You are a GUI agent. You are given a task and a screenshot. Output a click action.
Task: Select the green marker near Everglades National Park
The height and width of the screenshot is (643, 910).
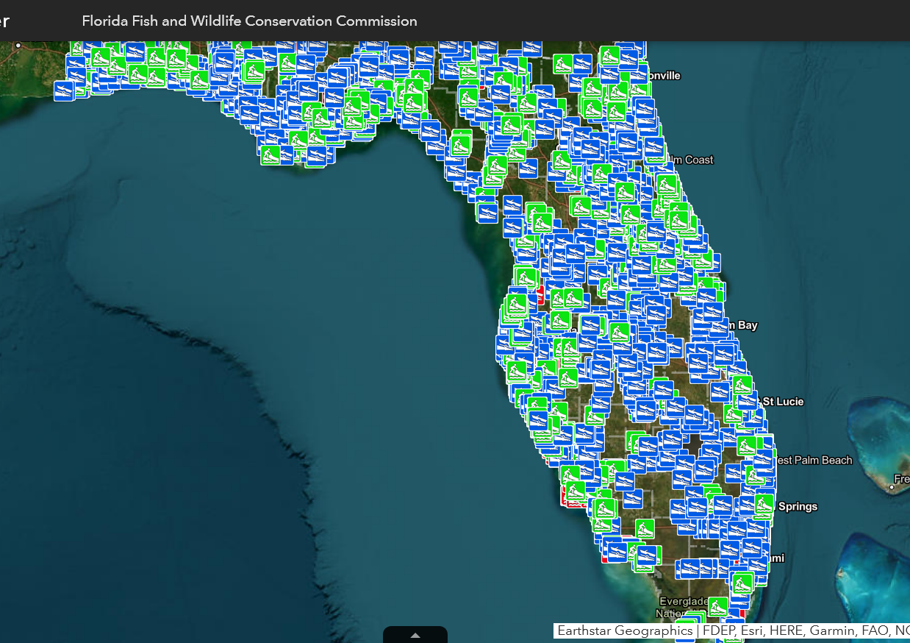tap(717, 607)
